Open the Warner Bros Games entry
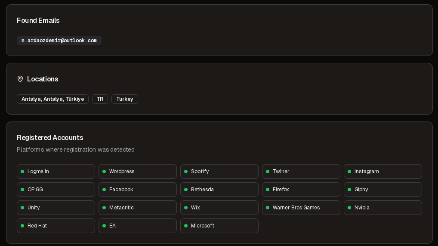The height and width of the screenshot is (246, 438). 301,208
